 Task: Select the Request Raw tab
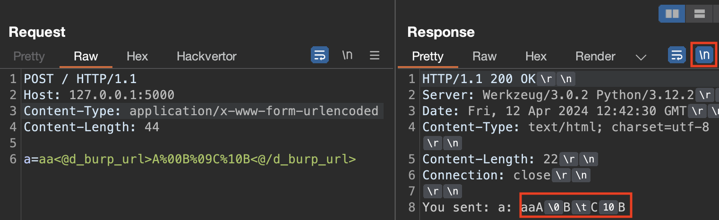click(86, 57)
